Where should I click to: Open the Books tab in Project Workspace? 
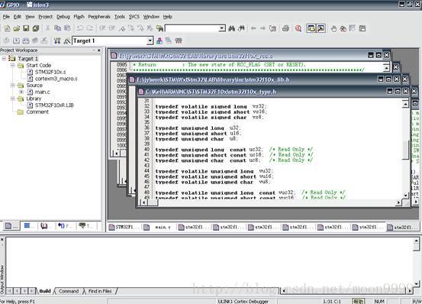[x=45, y=226]
